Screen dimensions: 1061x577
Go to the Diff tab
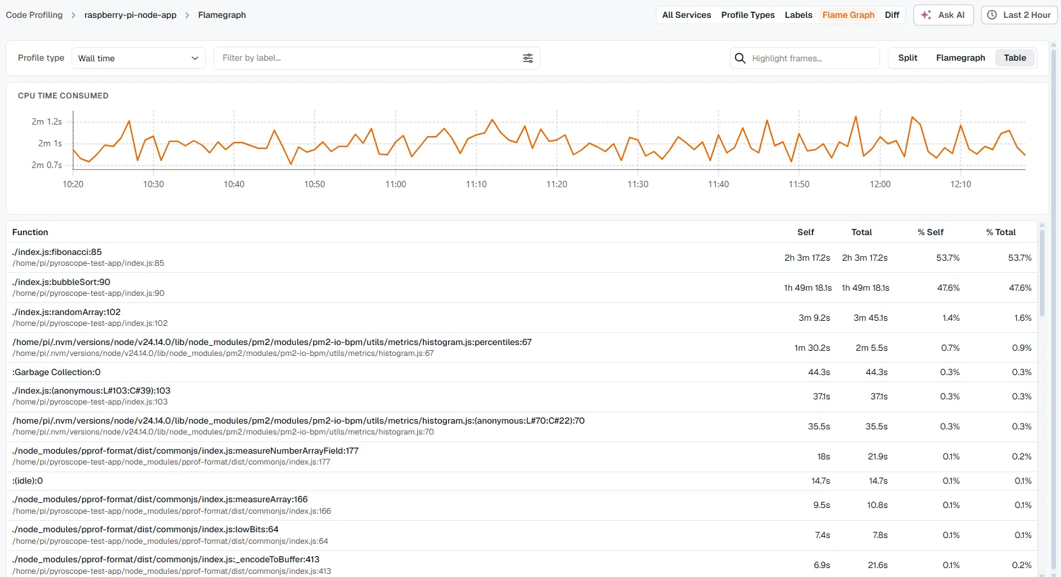click(x=892, y=15)
